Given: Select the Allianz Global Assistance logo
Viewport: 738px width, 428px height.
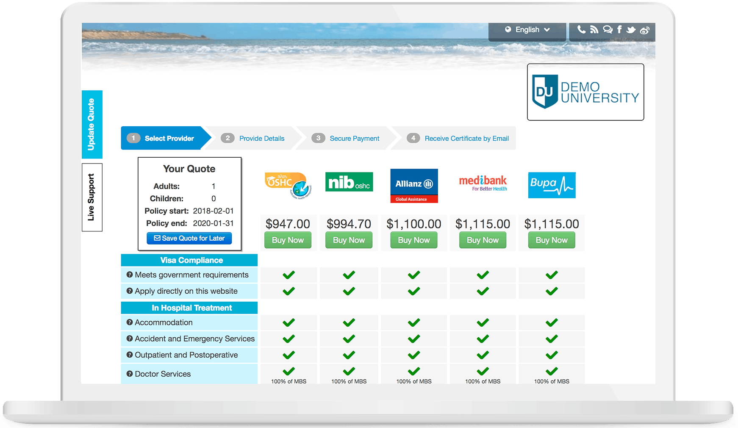Looking at the screenshot, I should coord(414,186).
